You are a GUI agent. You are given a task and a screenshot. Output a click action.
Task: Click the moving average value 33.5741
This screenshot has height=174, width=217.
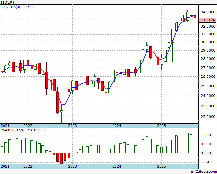pyautogui.click(x=29, y=7)
